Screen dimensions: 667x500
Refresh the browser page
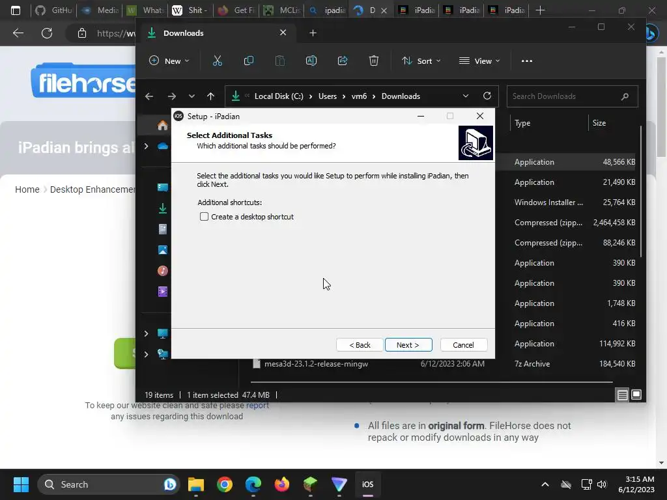47,33
